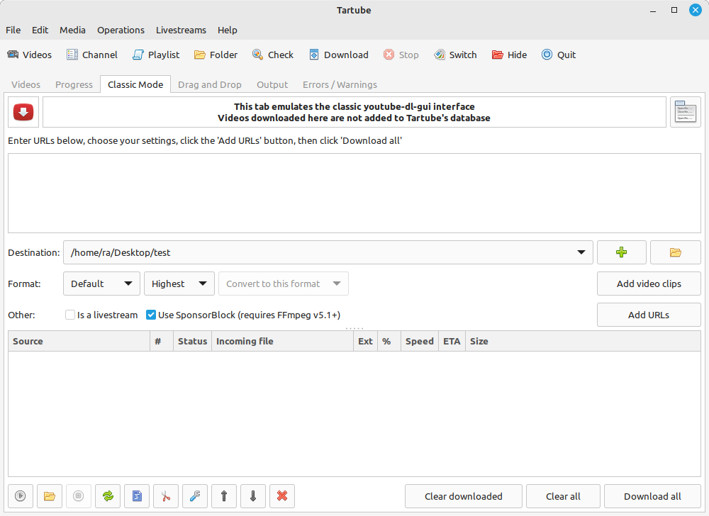The image size is (709, 516).
Task: Open the Default format dropdown
Action: point(101,284)
